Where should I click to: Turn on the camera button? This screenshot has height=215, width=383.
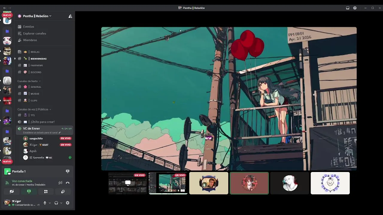click(12, 191)
